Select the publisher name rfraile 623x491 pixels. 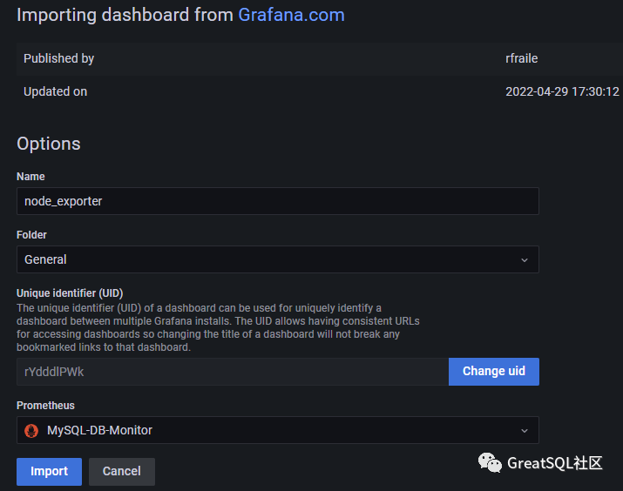pos(521,58)
